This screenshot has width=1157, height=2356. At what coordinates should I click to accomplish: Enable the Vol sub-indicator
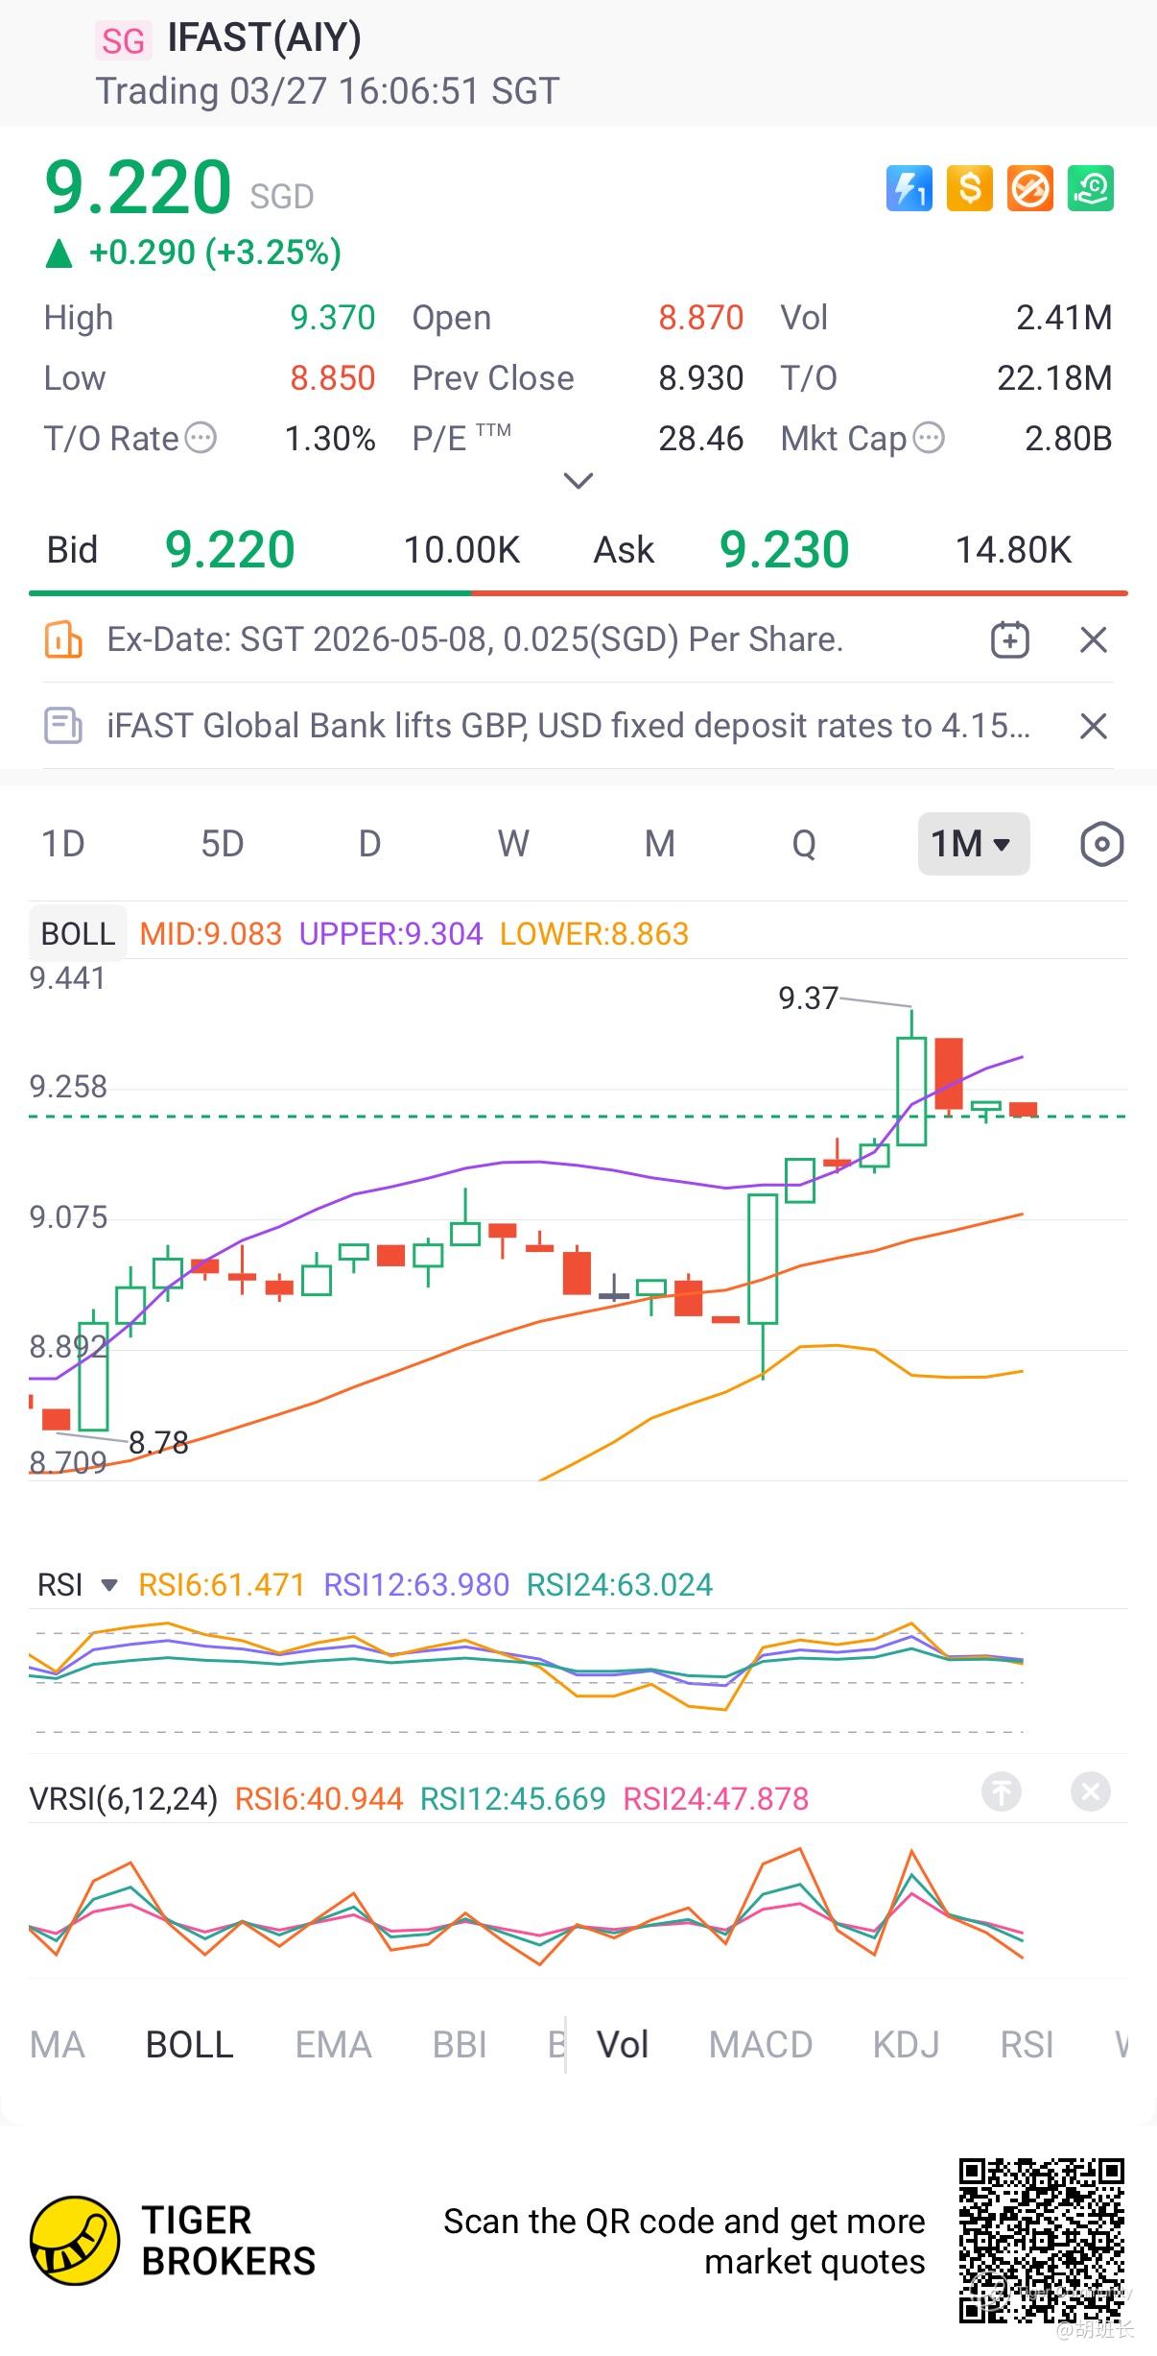click(x=623, y=2045)
